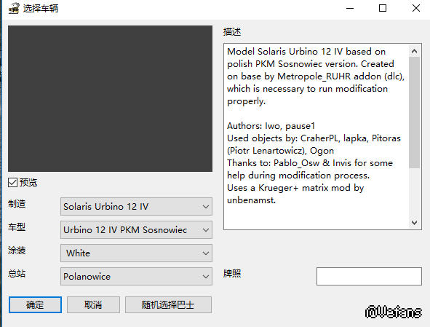Click the chevron arrow of the White livery combo

(x=206, y=253)
